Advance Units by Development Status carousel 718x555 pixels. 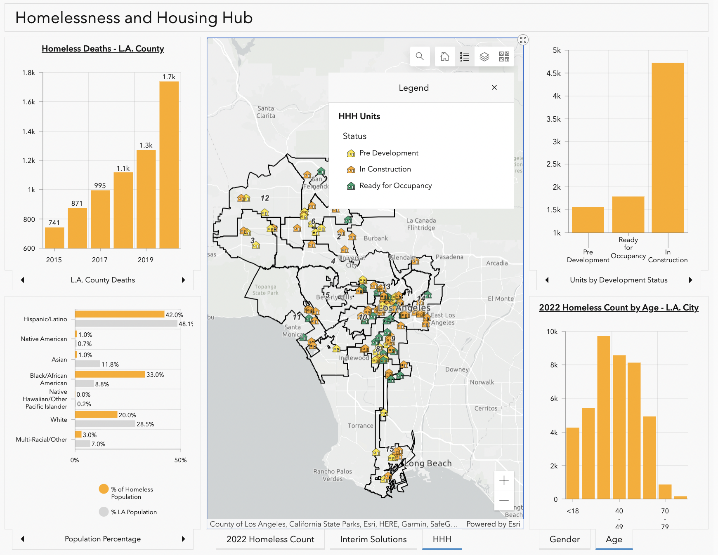[691, 280]
